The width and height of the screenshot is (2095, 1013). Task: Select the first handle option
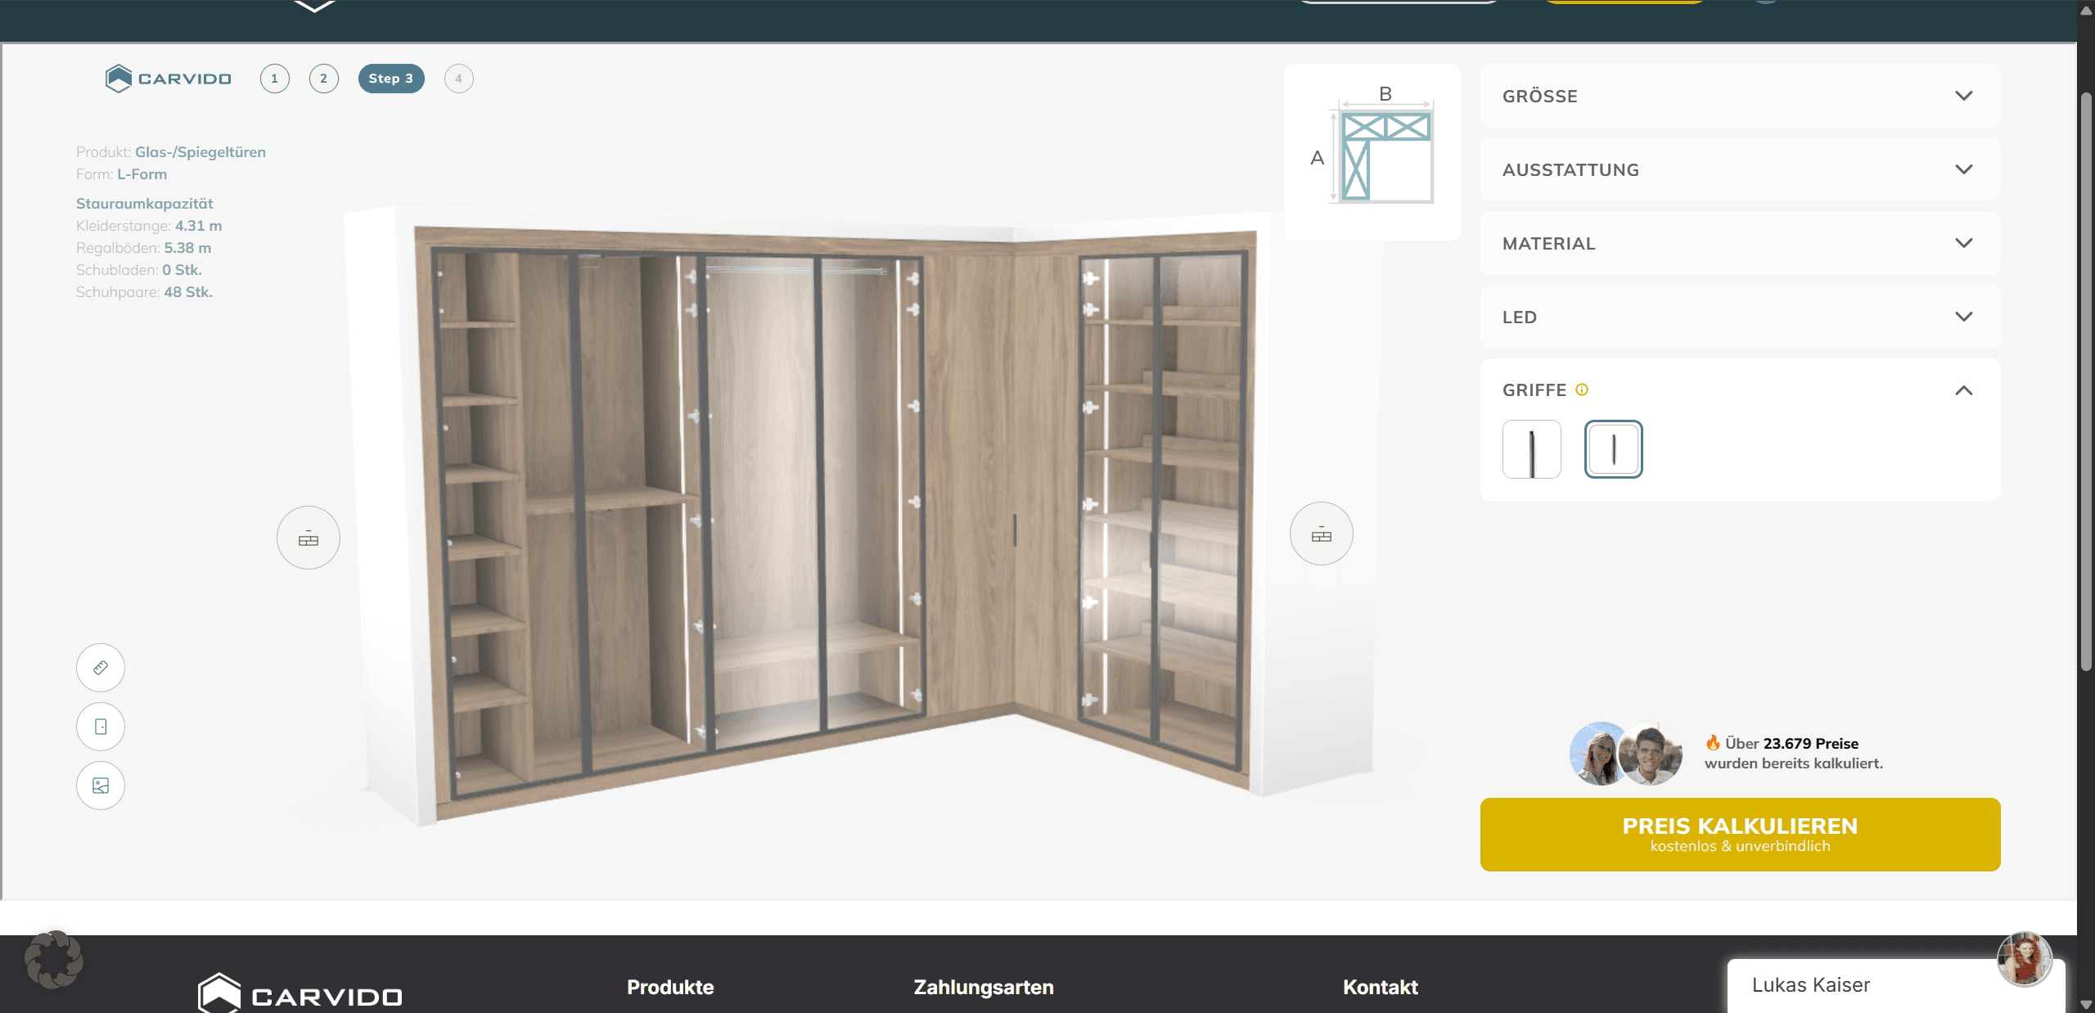(1531, 449)
